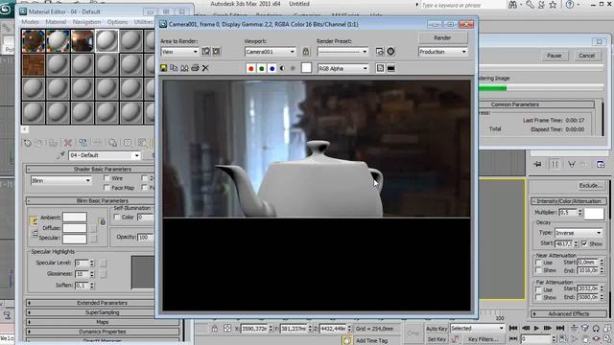The width and height of the screenshot is (614, 345).
Task: Toggle the blue channel button
Action: pos(272,68)
